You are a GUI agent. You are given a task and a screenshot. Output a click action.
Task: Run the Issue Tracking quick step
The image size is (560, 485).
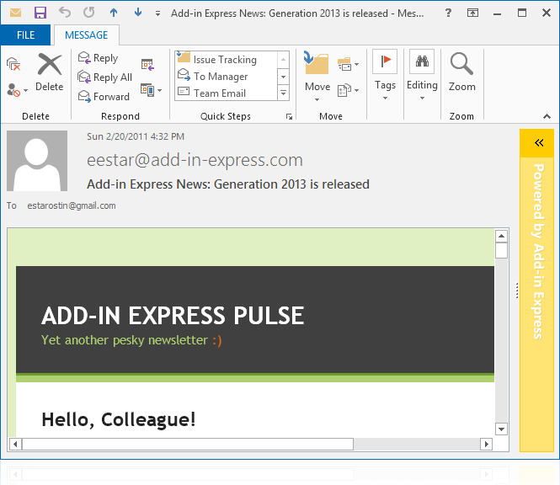click(x=226, y=59)
